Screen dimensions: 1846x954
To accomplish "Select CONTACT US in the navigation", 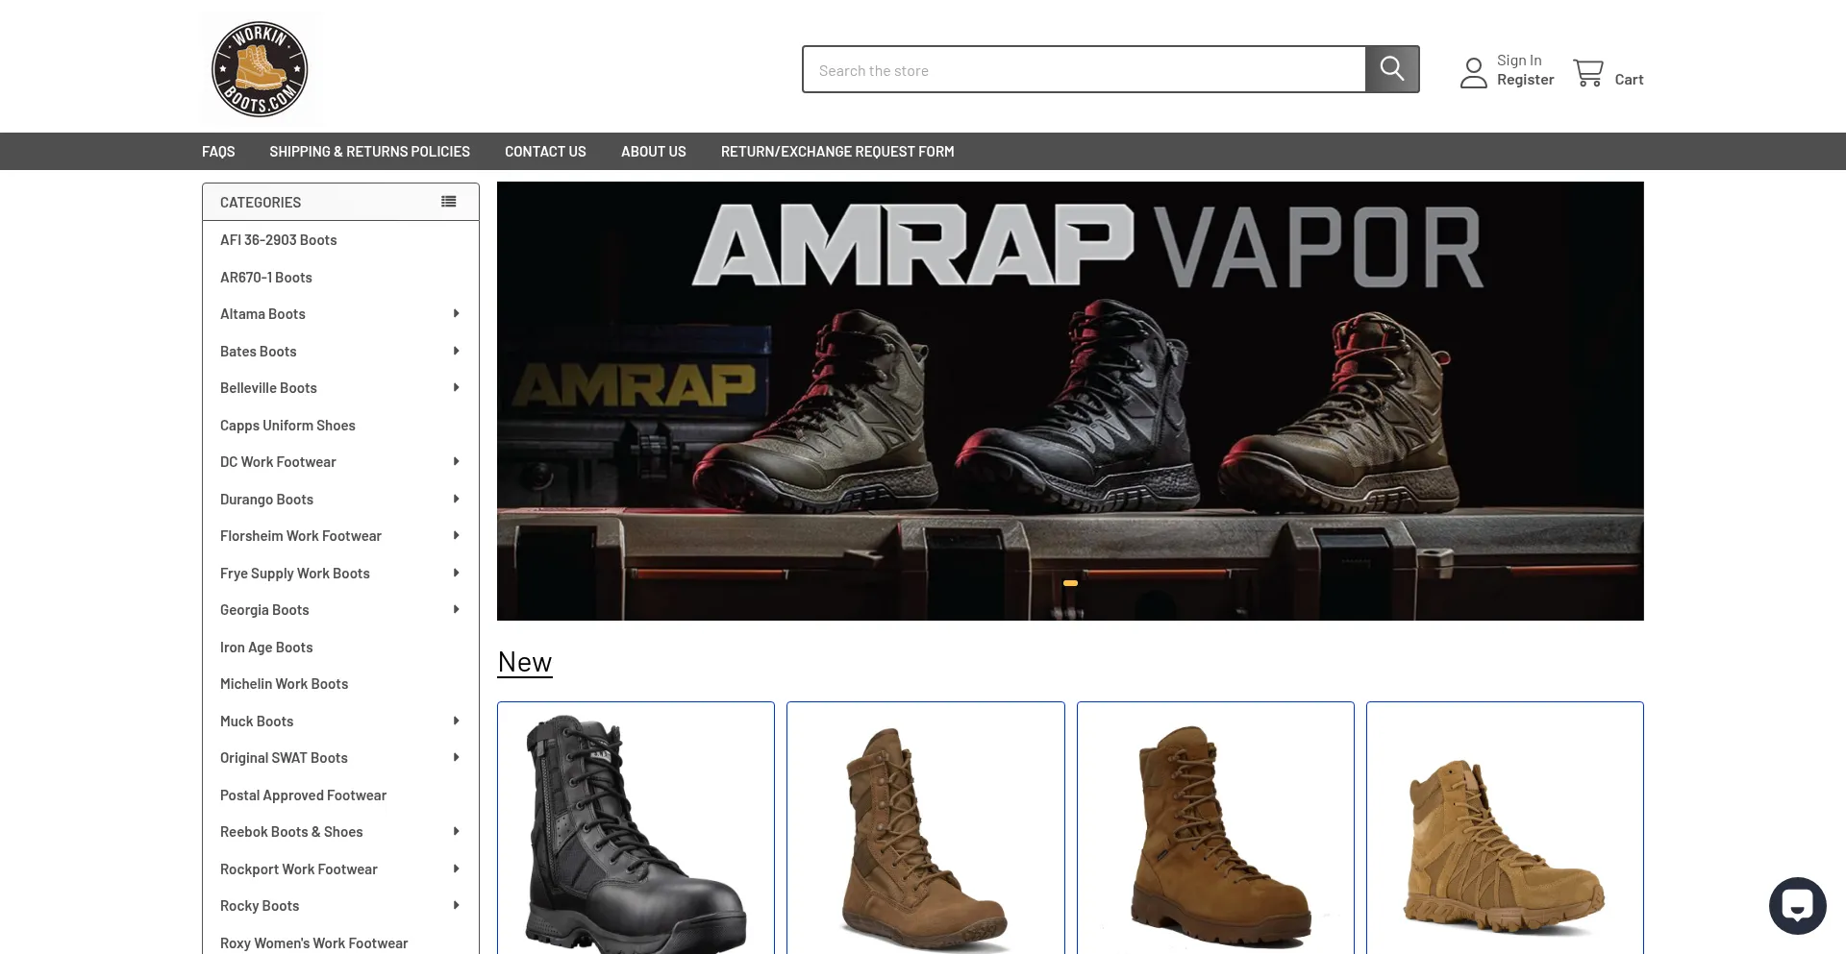I will (x=545, y=151).
